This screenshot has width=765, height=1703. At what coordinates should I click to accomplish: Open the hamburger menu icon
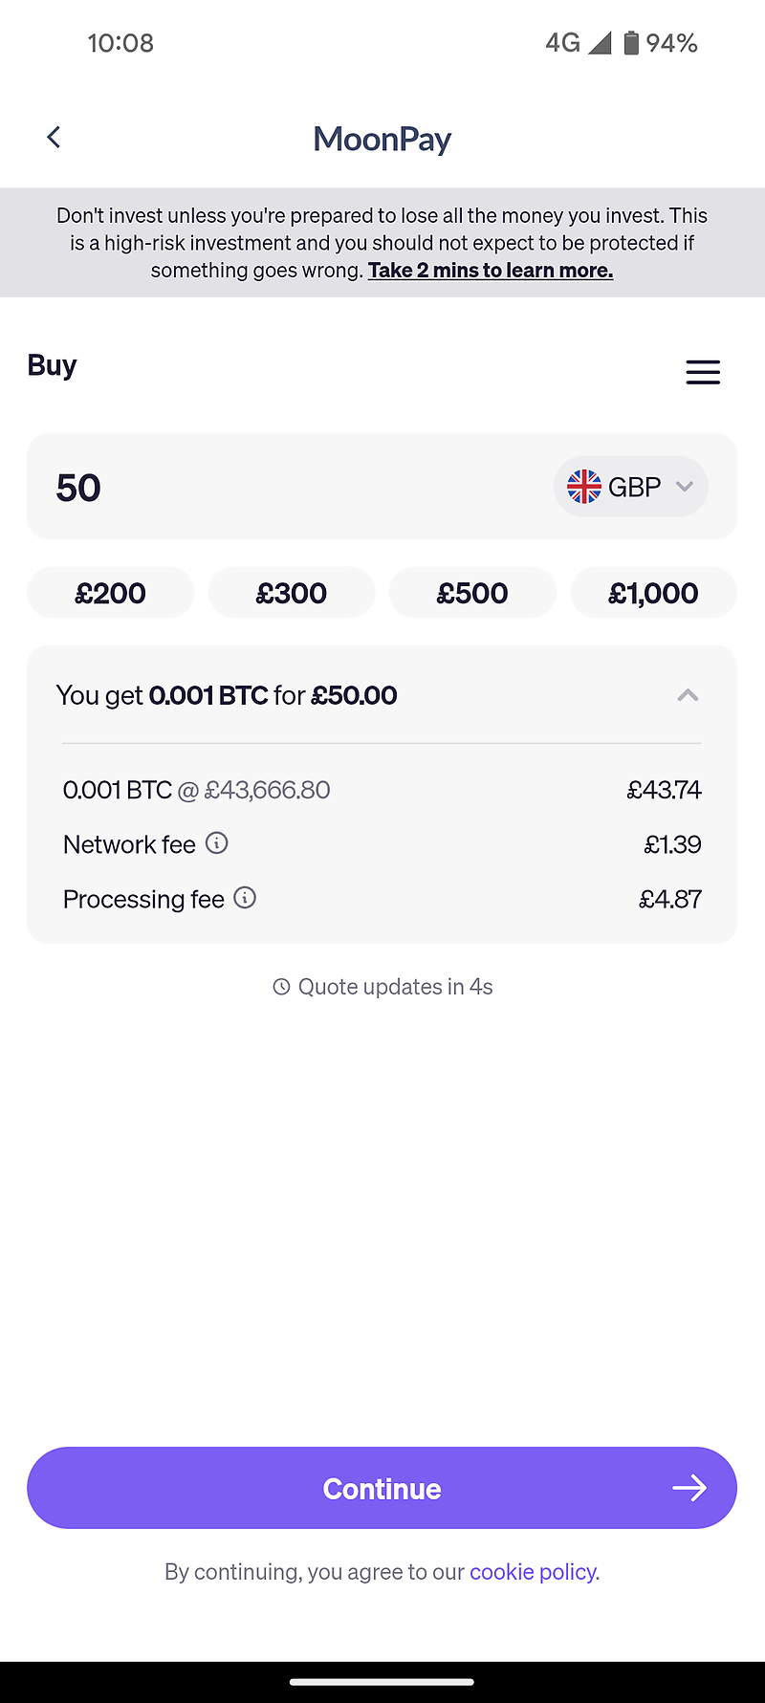(703, 372)
